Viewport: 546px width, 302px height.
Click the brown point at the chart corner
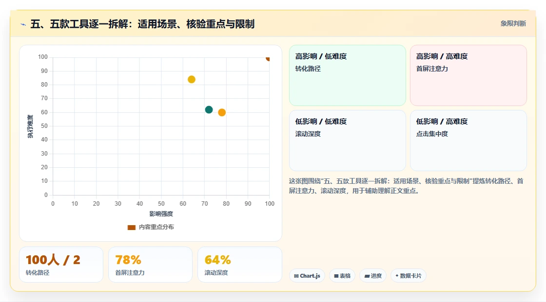[x=268, y=58]
